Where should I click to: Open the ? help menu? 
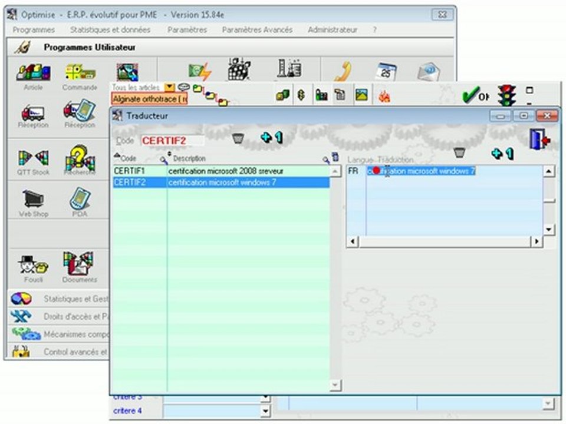(375, 30)
